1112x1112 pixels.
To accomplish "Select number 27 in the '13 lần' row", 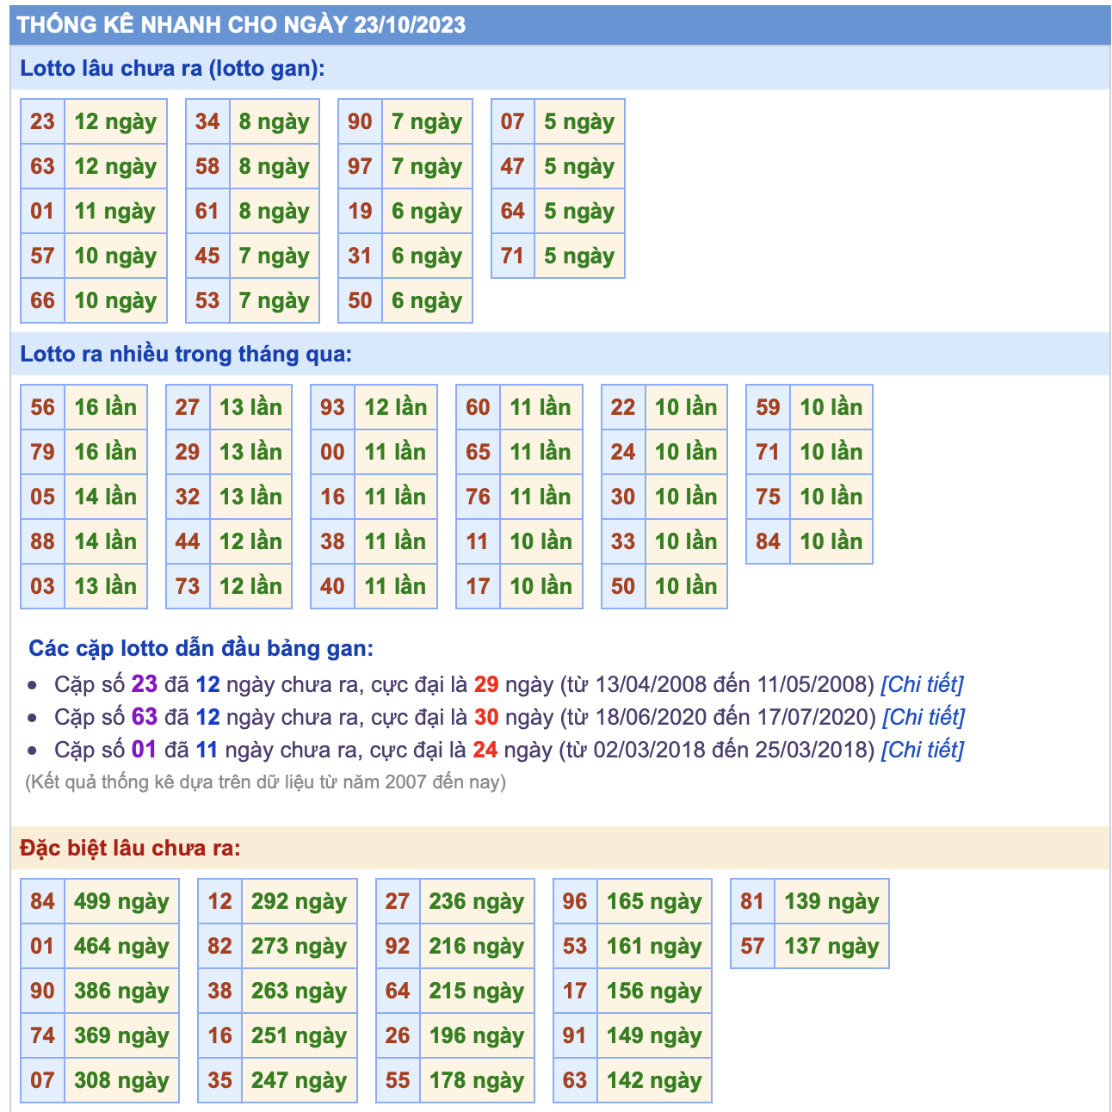I will point(188,407).
